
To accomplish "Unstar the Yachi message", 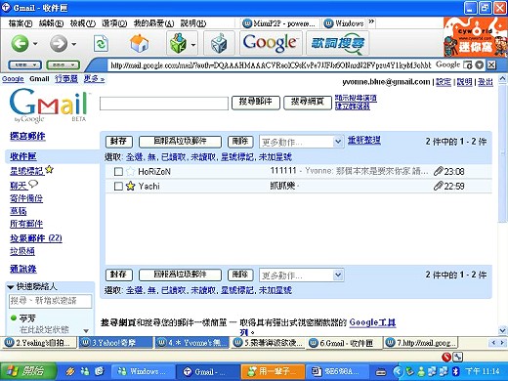I will [130, 186].
